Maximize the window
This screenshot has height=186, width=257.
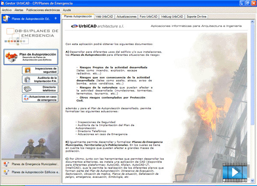(248, 3)
